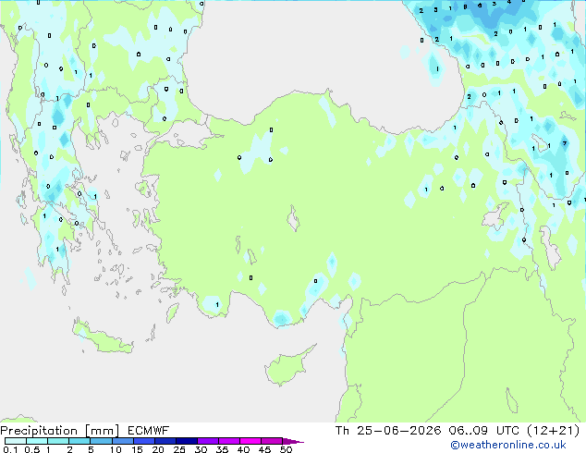Click the legend value '0.1'
This screenshot has height=453, width=586.
click(10, 449)
